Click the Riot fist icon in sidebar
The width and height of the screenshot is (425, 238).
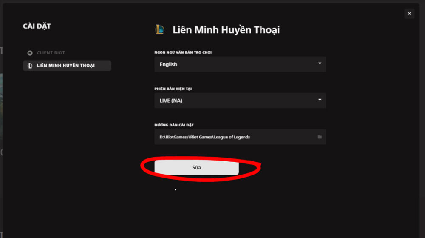click(x=30, y=53)
